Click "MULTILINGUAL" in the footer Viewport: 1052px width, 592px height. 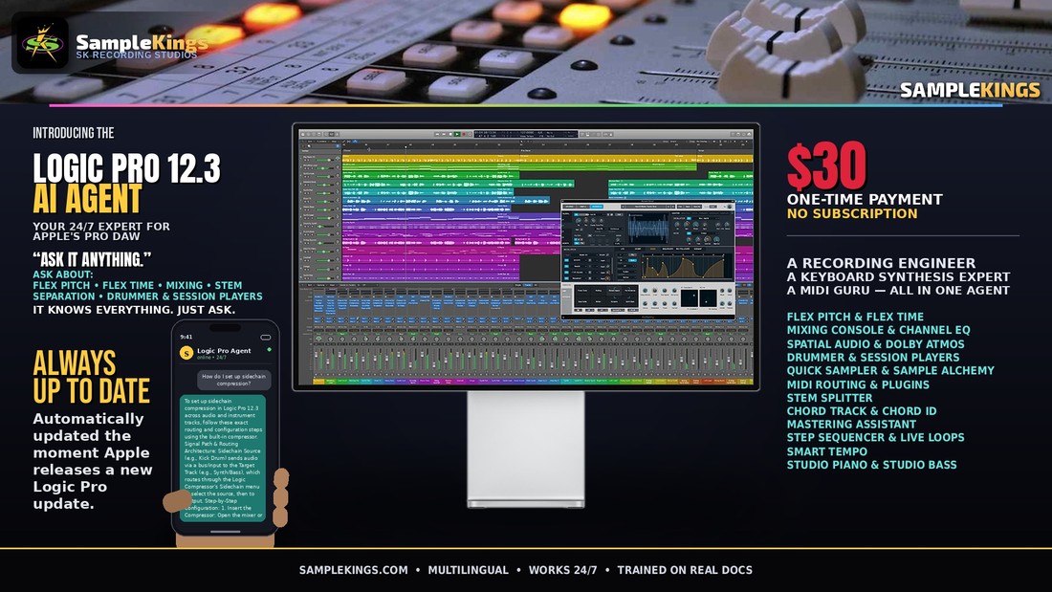click(x=469, y=570)
